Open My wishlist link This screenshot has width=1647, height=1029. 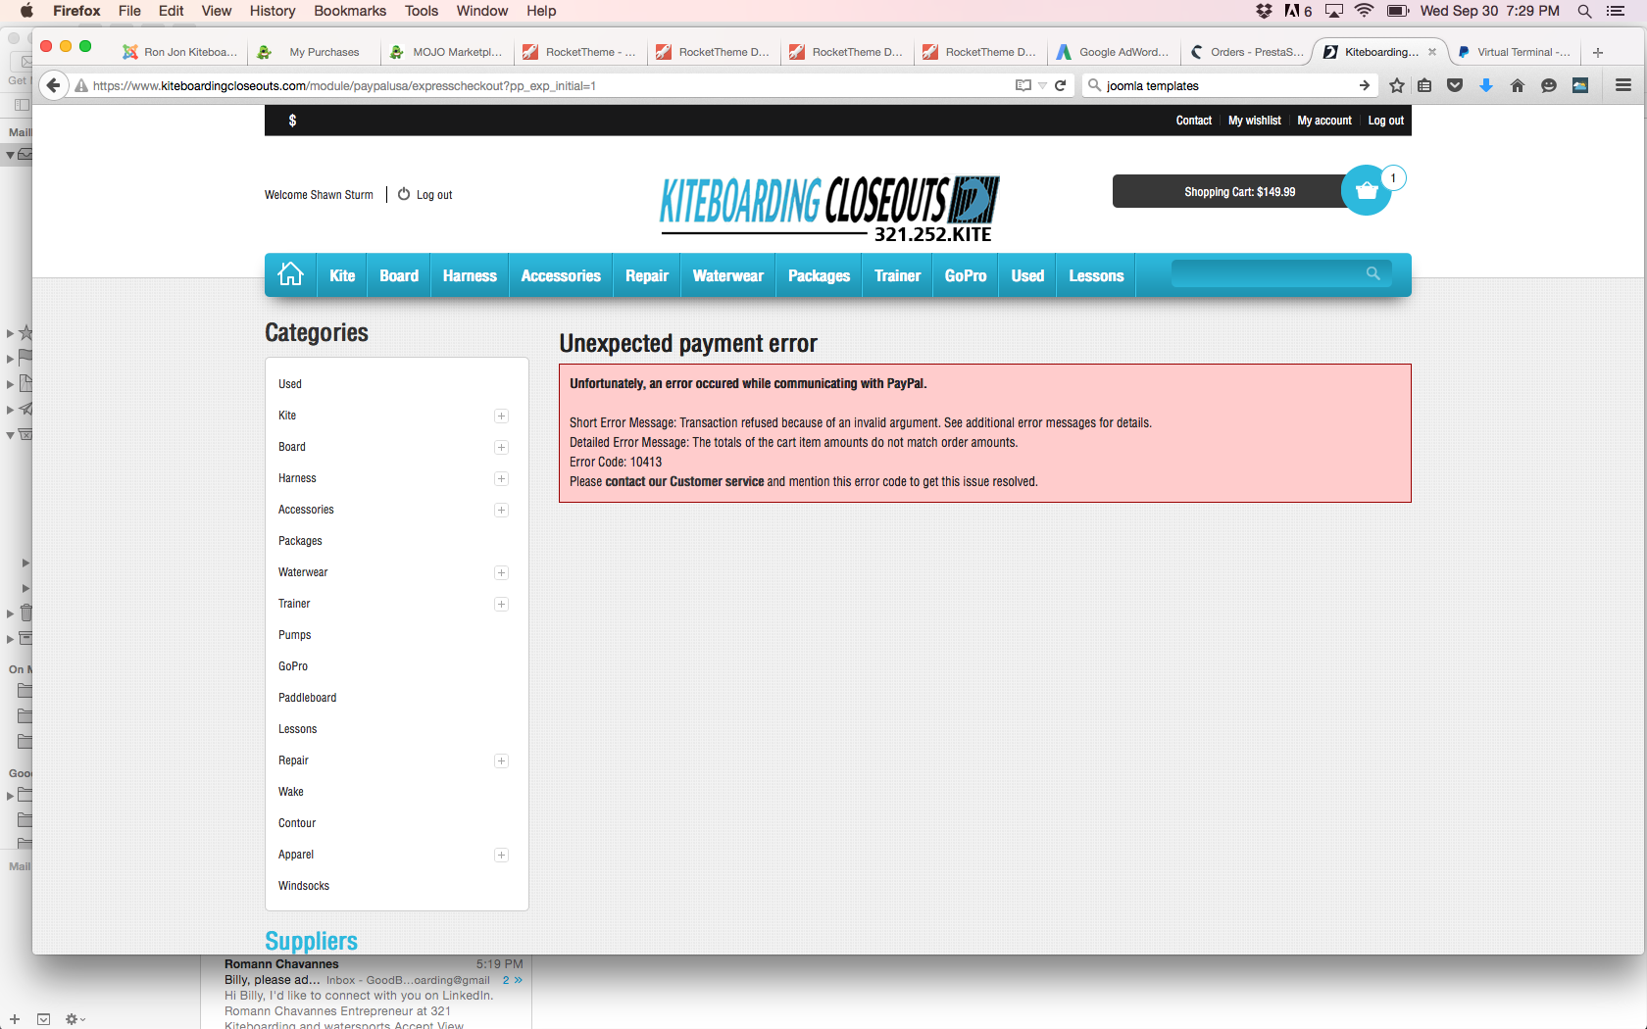pyautogui.click(x=1255, y=121)
